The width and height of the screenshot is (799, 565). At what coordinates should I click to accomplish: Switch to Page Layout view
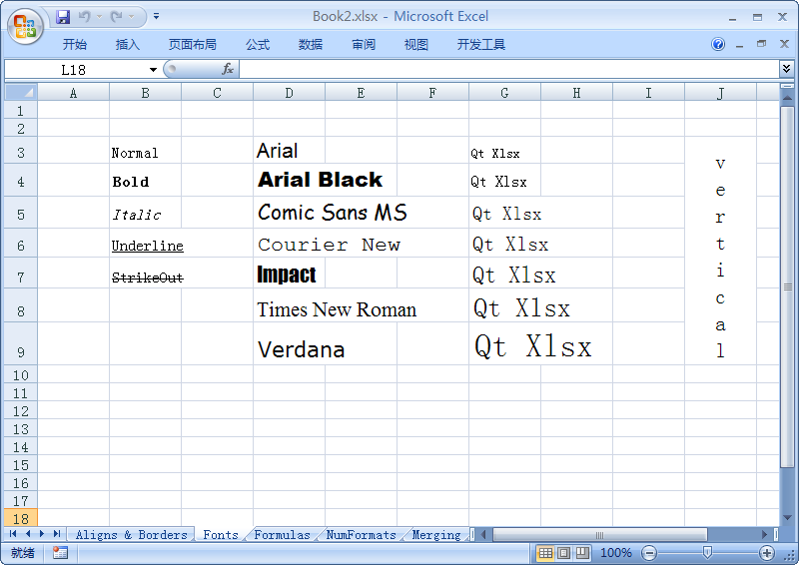pyautogui.click(x=563, y=553)
